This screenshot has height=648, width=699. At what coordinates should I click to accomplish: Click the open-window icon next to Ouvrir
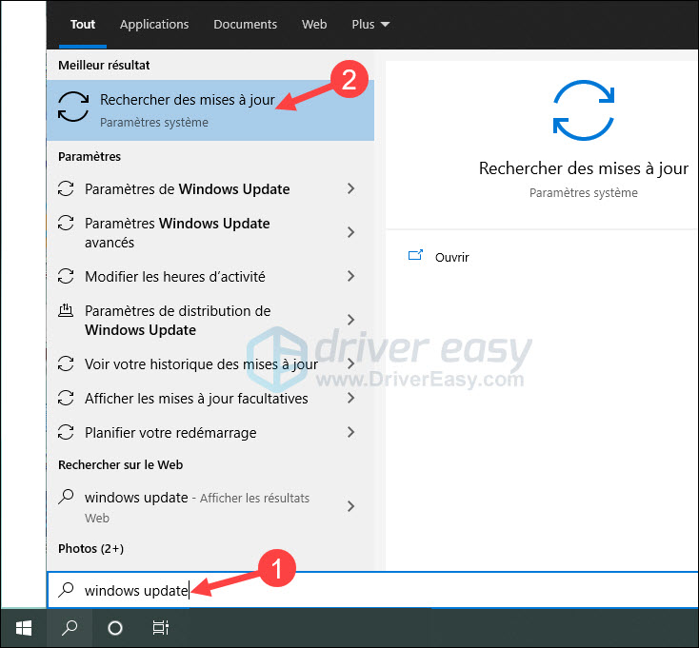pyautogui.click(x=415, y=256)
